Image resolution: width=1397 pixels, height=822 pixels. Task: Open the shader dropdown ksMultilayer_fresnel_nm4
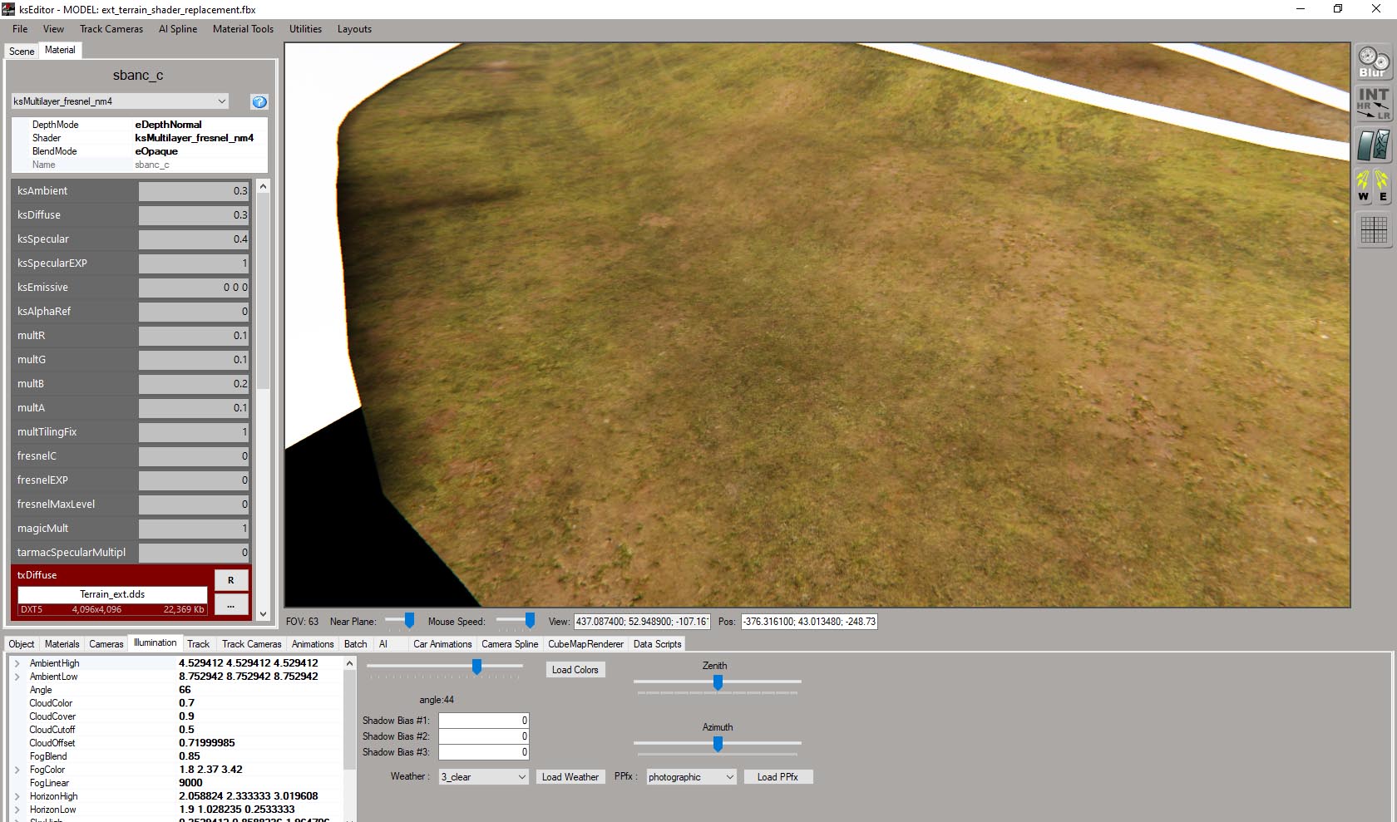tap(120, 101)
